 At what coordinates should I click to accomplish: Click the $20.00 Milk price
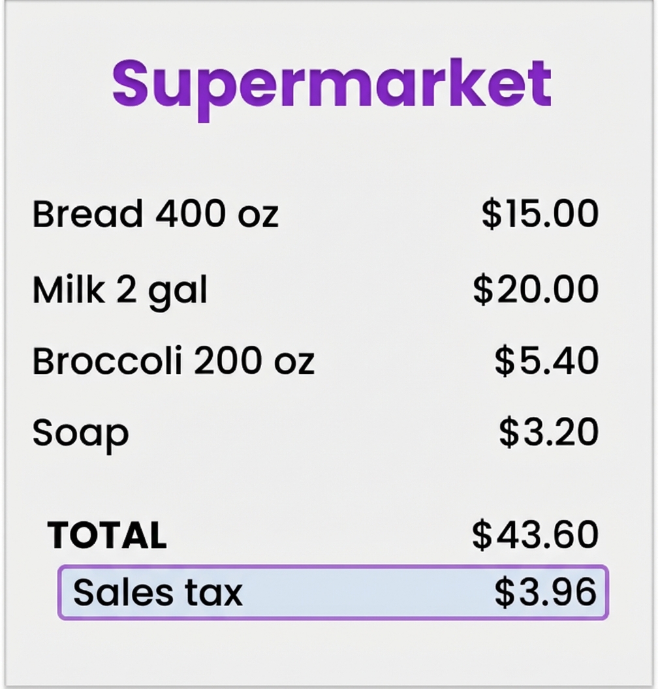coord(535,289)
